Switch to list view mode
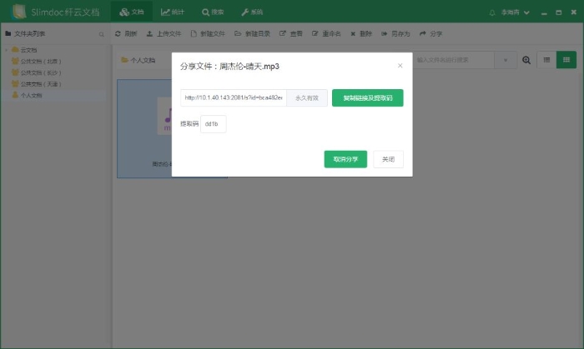Screen dimensions: 584x349 (x=546, y=60)
